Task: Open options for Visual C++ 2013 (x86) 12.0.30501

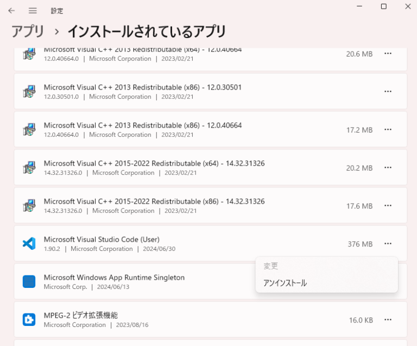Action: click(x=388, y=91)
